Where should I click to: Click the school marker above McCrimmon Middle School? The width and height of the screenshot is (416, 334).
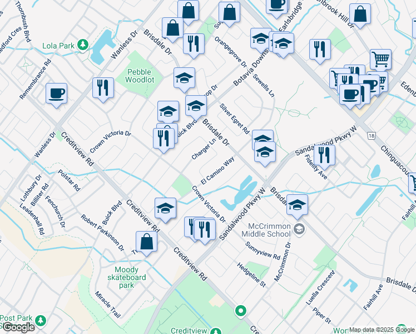pos(297,207)
